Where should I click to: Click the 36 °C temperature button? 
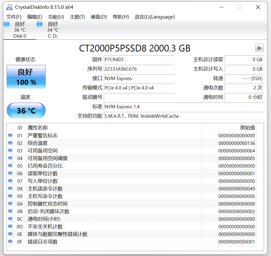(26, 110)
